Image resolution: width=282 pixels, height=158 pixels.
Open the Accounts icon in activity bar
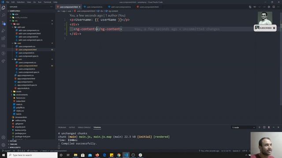(4, 137)
